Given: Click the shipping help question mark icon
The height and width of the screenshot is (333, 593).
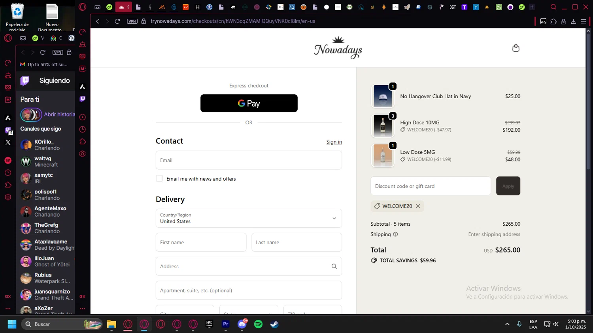Looking at the screenshot, I should [x=395, y=234].
